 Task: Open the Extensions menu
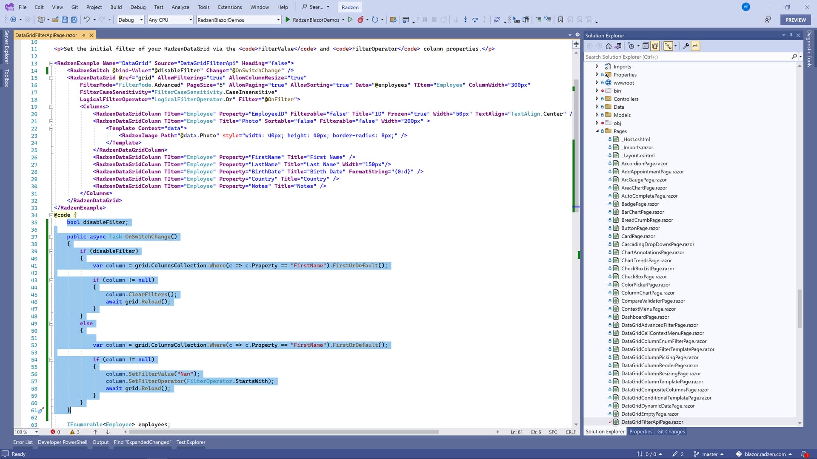[x=230, y=7]
